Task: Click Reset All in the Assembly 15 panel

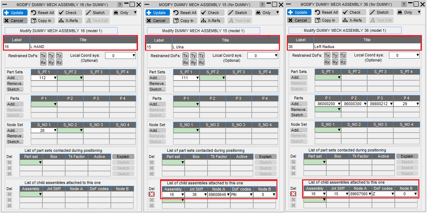Action: click(185, 13)
